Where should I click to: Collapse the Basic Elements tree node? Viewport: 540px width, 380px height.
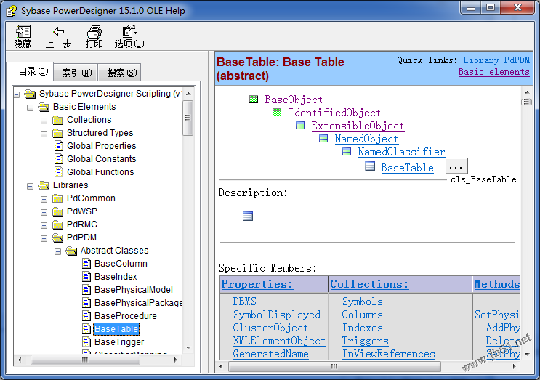tap(31, 108)
